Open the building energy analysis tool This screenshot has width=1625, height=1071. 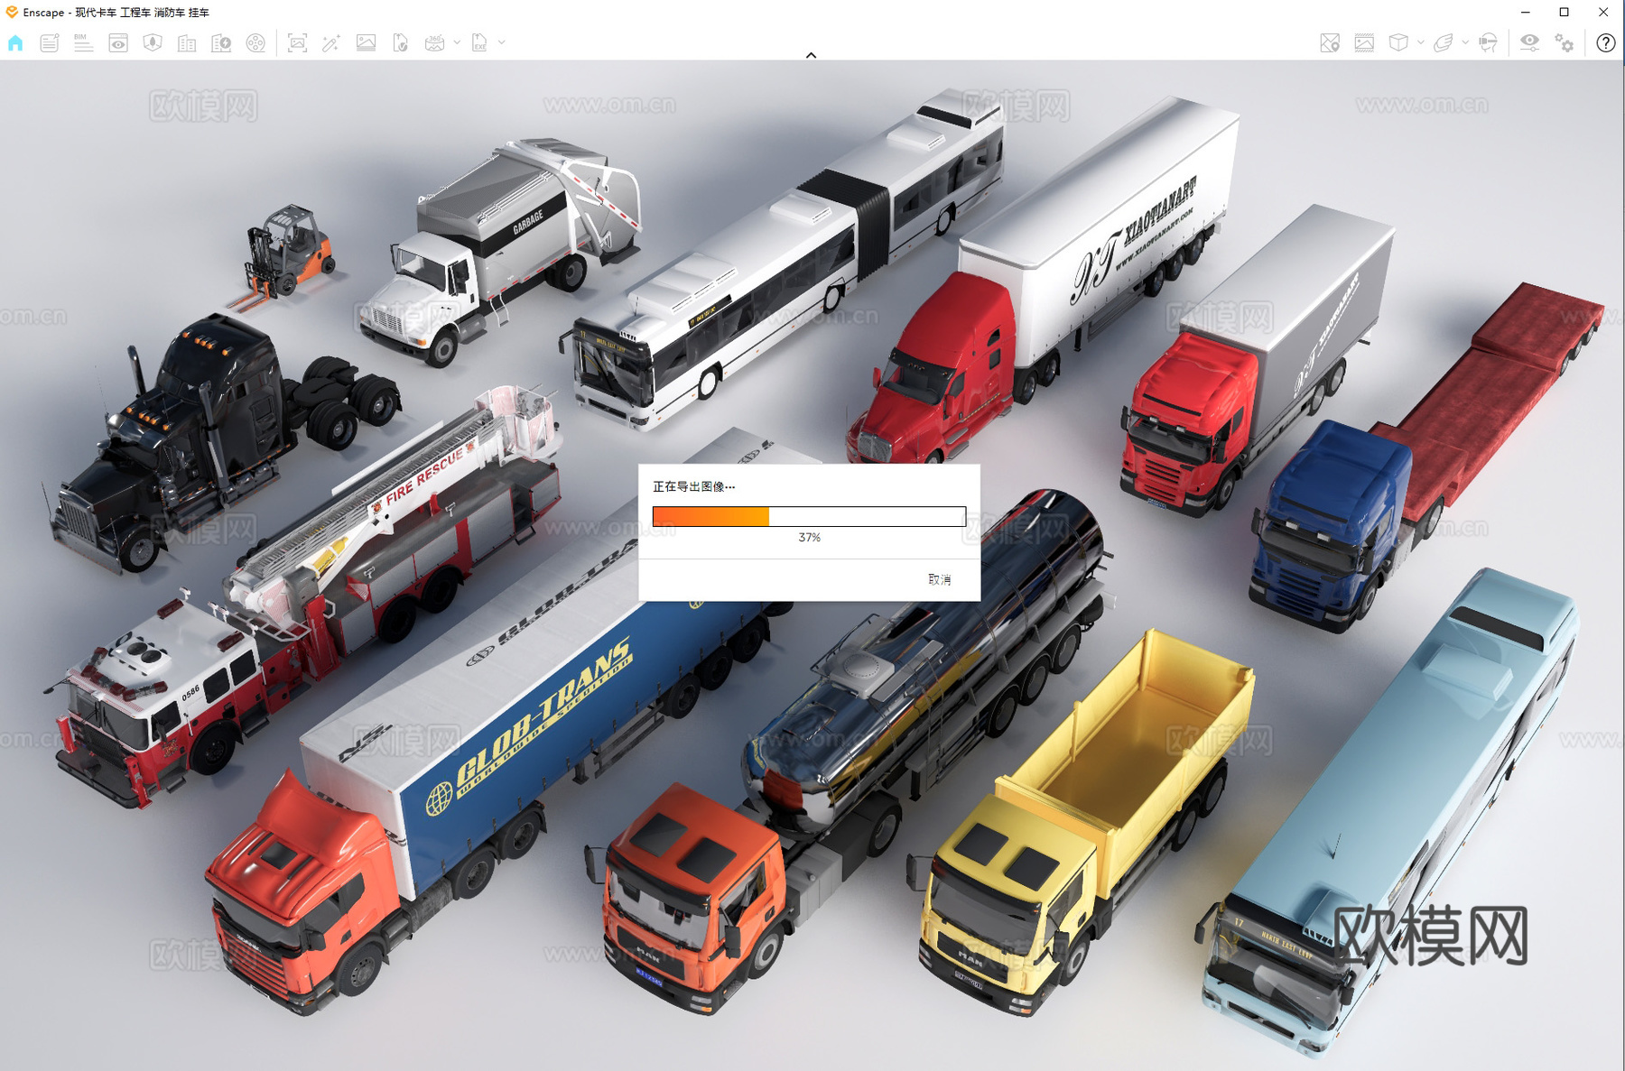point(221,42)
